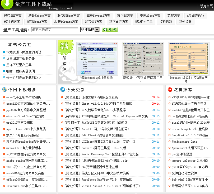Click the green arrow on search button

[105, 30]
